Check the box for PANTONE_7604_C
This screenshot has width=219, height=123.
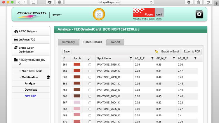click(x=90, y=103)
